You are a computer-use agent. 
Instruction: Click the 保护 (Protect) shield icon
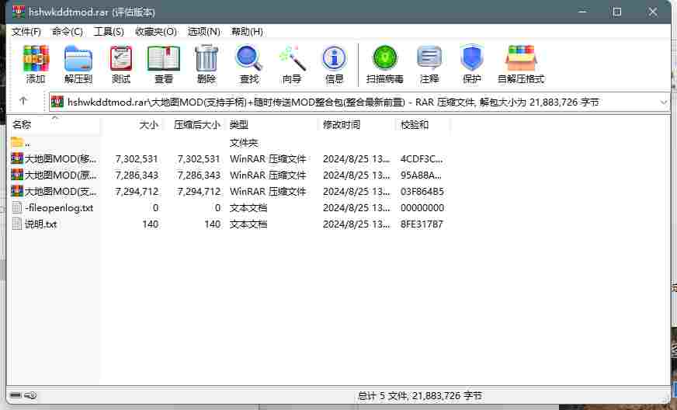[x=471, y=59]
